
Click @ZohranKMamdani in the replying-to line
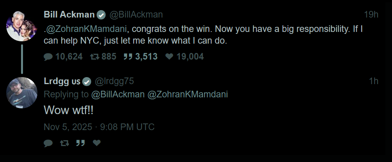pyautogui.click(x=188, y=94)
